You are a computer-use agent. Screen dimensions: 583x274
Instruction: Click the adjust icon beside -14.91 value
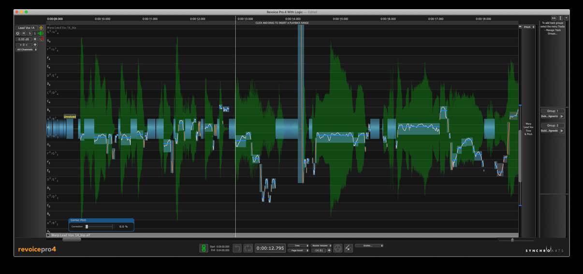tap(329, 250)
